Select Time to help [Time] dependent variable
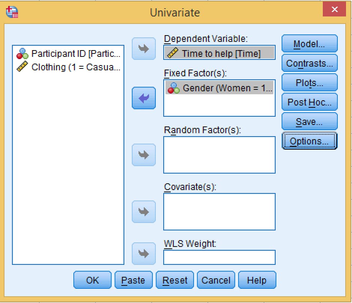 [x=219, y=53]
